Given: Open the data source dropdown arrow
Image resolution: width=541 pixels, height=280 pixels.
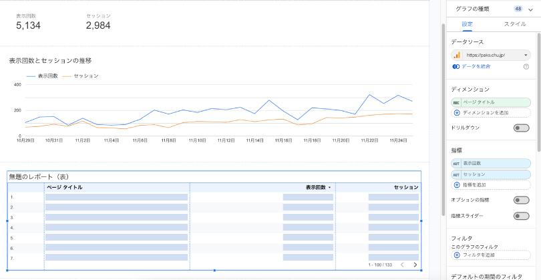Looking at the screenshot, I should click(526, 55).
